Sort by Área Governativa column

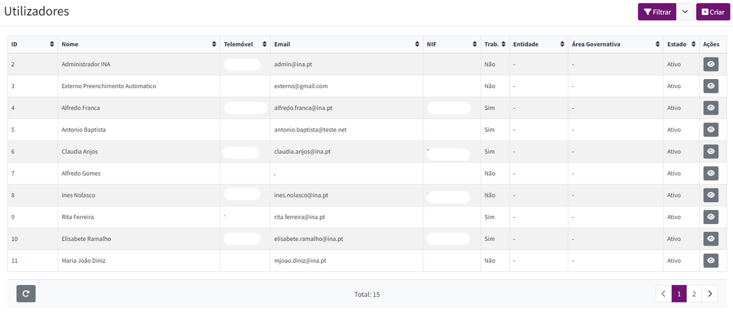pyautogui.click(x=657, y=45)
